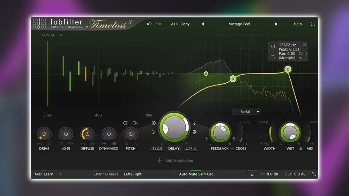Close the filter band info popup

[x=304, y=45]
